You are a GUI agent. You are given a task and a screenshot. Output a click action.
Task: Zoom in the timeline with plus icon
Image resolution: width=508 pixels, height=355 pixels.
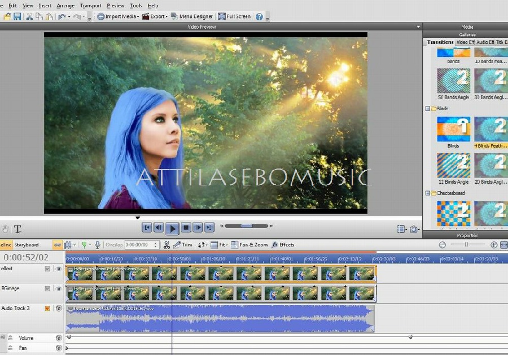pyautogui.click(x=494, y=245)
